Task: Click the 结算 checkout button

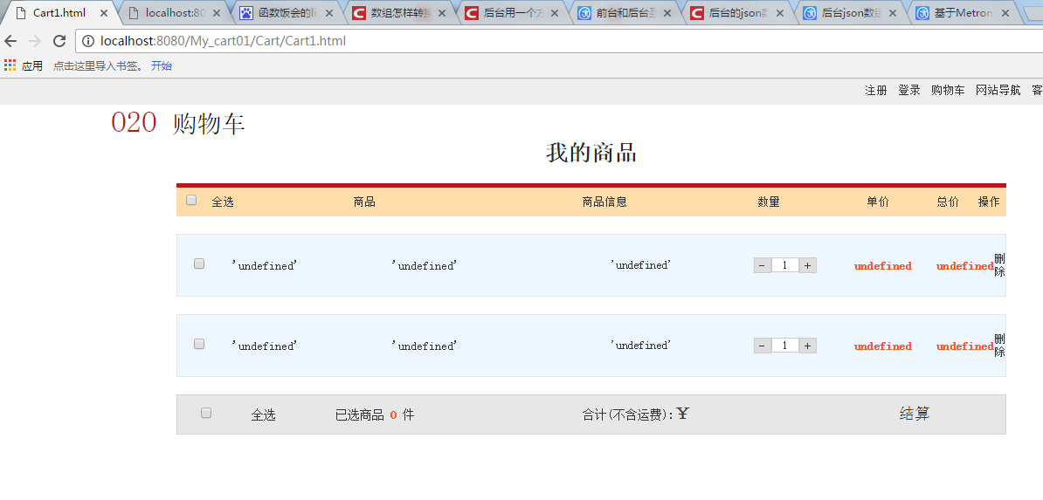Action: coord(915,414)
